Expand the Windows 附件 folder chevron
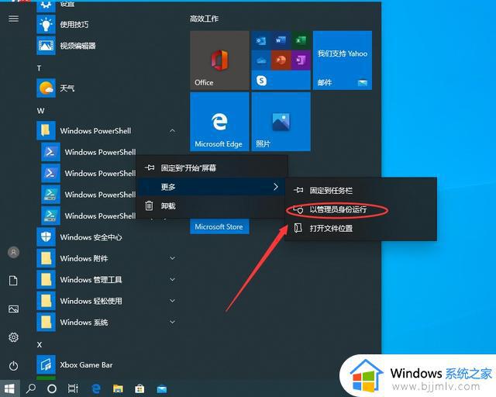 (172, 258)
